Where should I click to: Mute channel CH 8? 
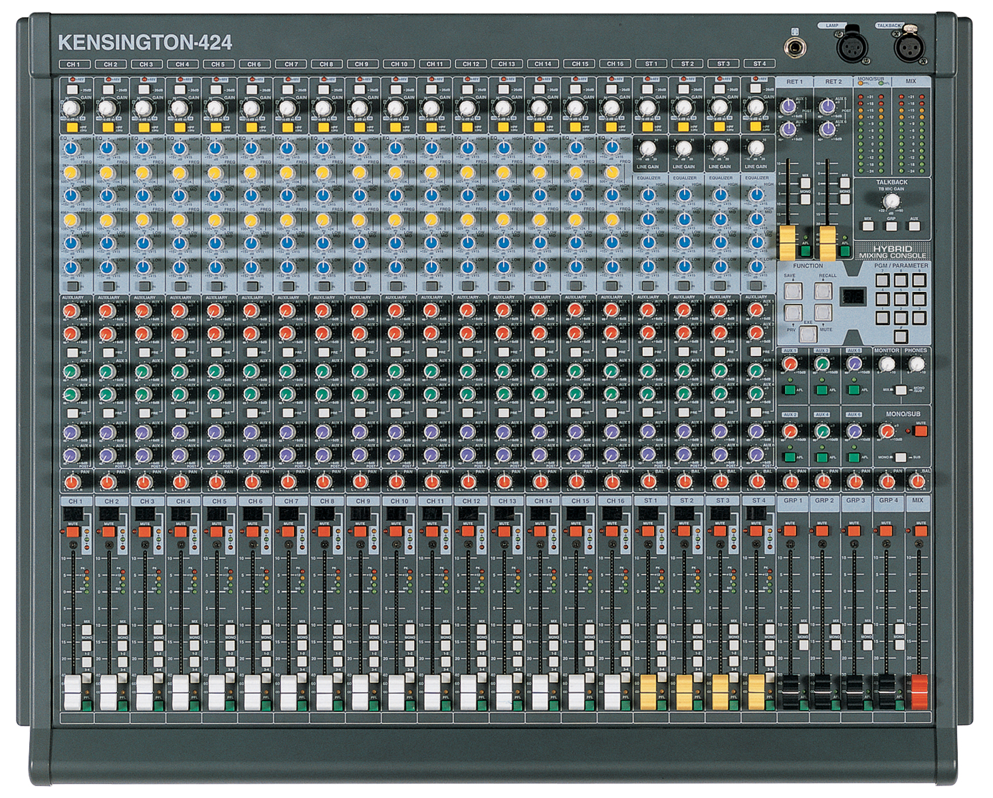point(324,531)
